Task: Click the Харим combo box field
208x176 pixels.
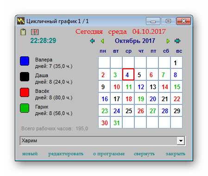Action: [102, 140]
